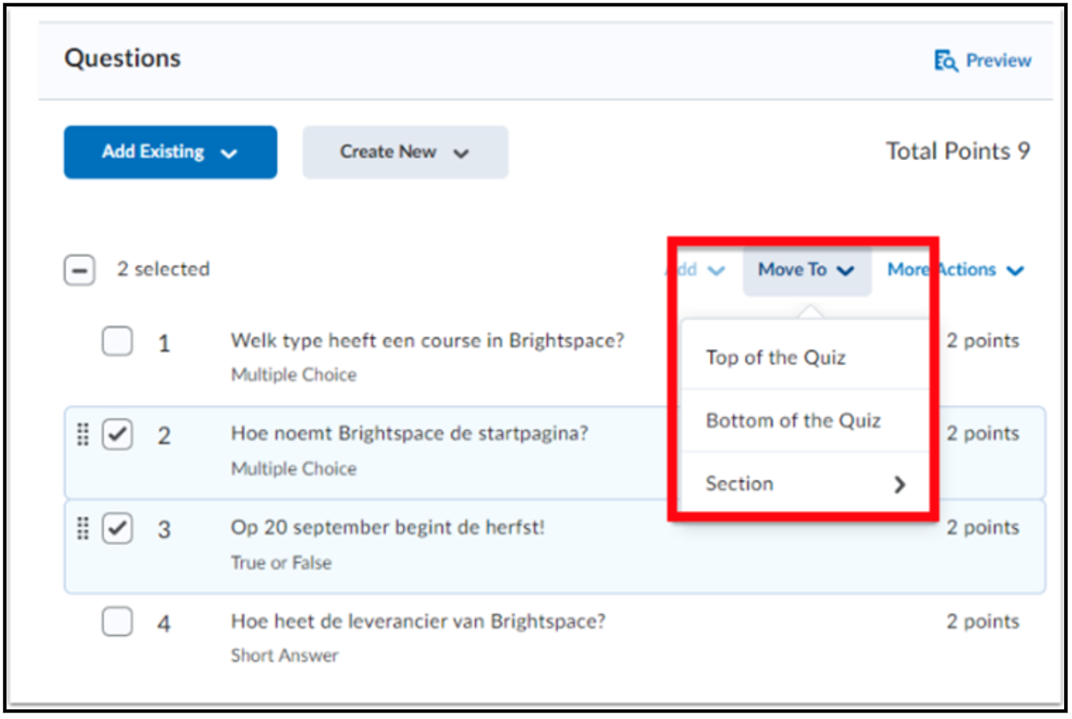Click the More Actions chevron icon
The width and height of the screenshot is (1072, 719).
pos(1015,271)
